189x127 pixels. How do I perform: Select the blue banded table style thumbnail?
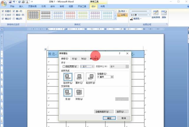point(58,15)
